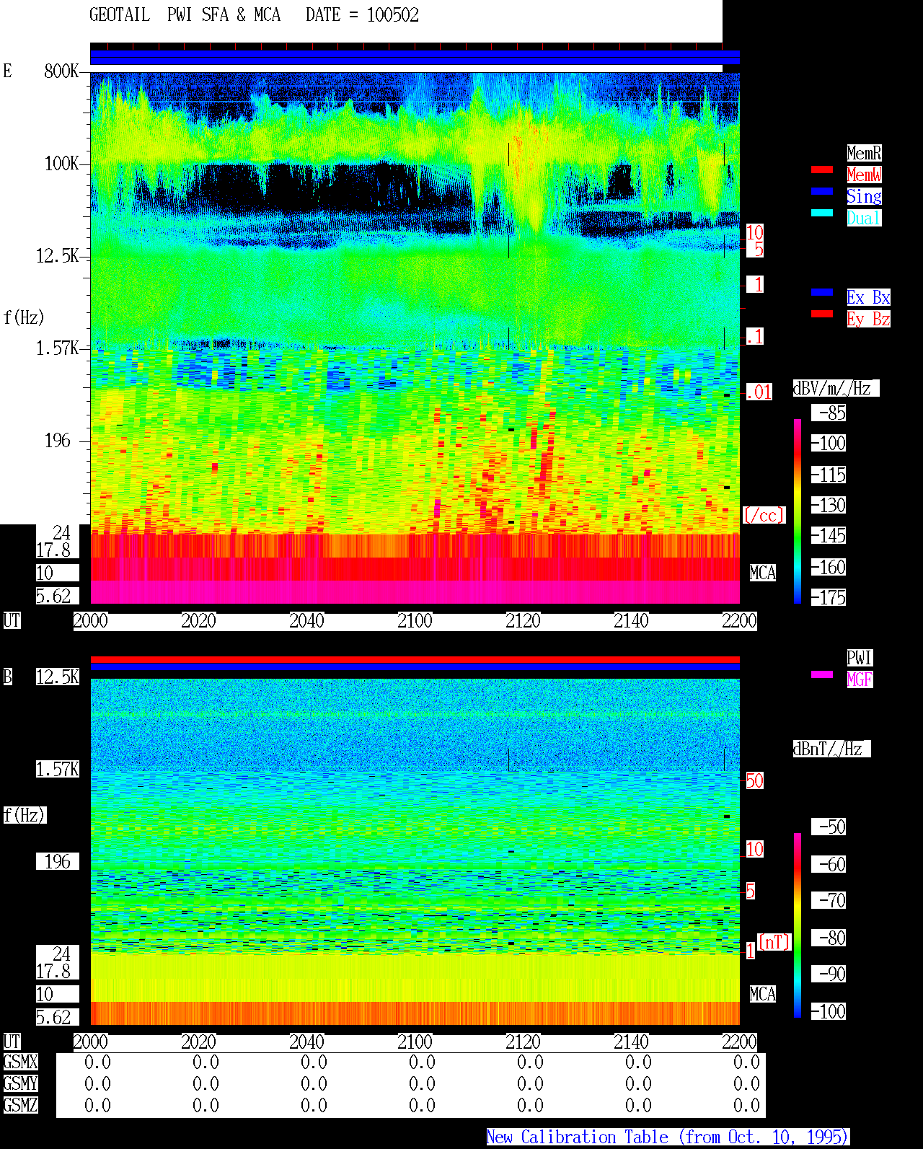
Task: Click the red [/cc] density unit label
Action: point(764,515)
